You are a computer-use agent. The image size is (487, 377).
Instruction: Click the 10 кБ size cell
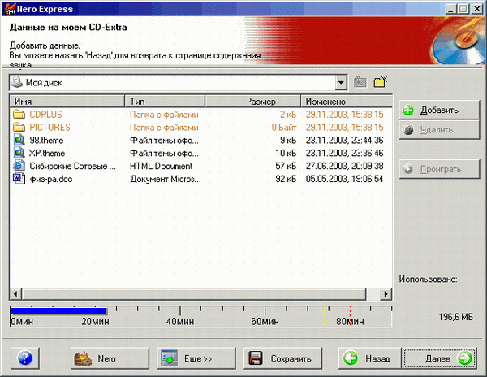click(286, 153)
